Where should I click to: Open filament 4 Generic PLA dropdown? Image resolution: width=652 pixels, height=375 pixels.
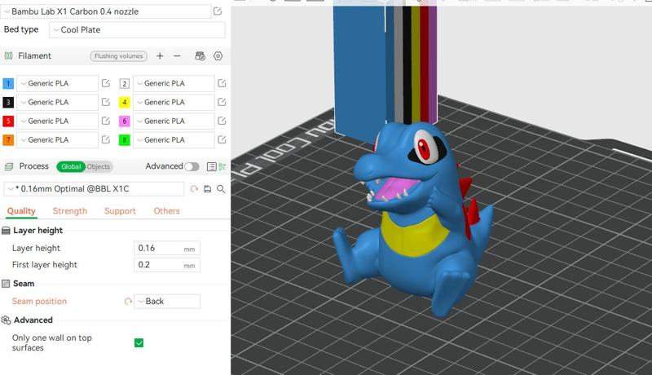(x=174, y=102)
